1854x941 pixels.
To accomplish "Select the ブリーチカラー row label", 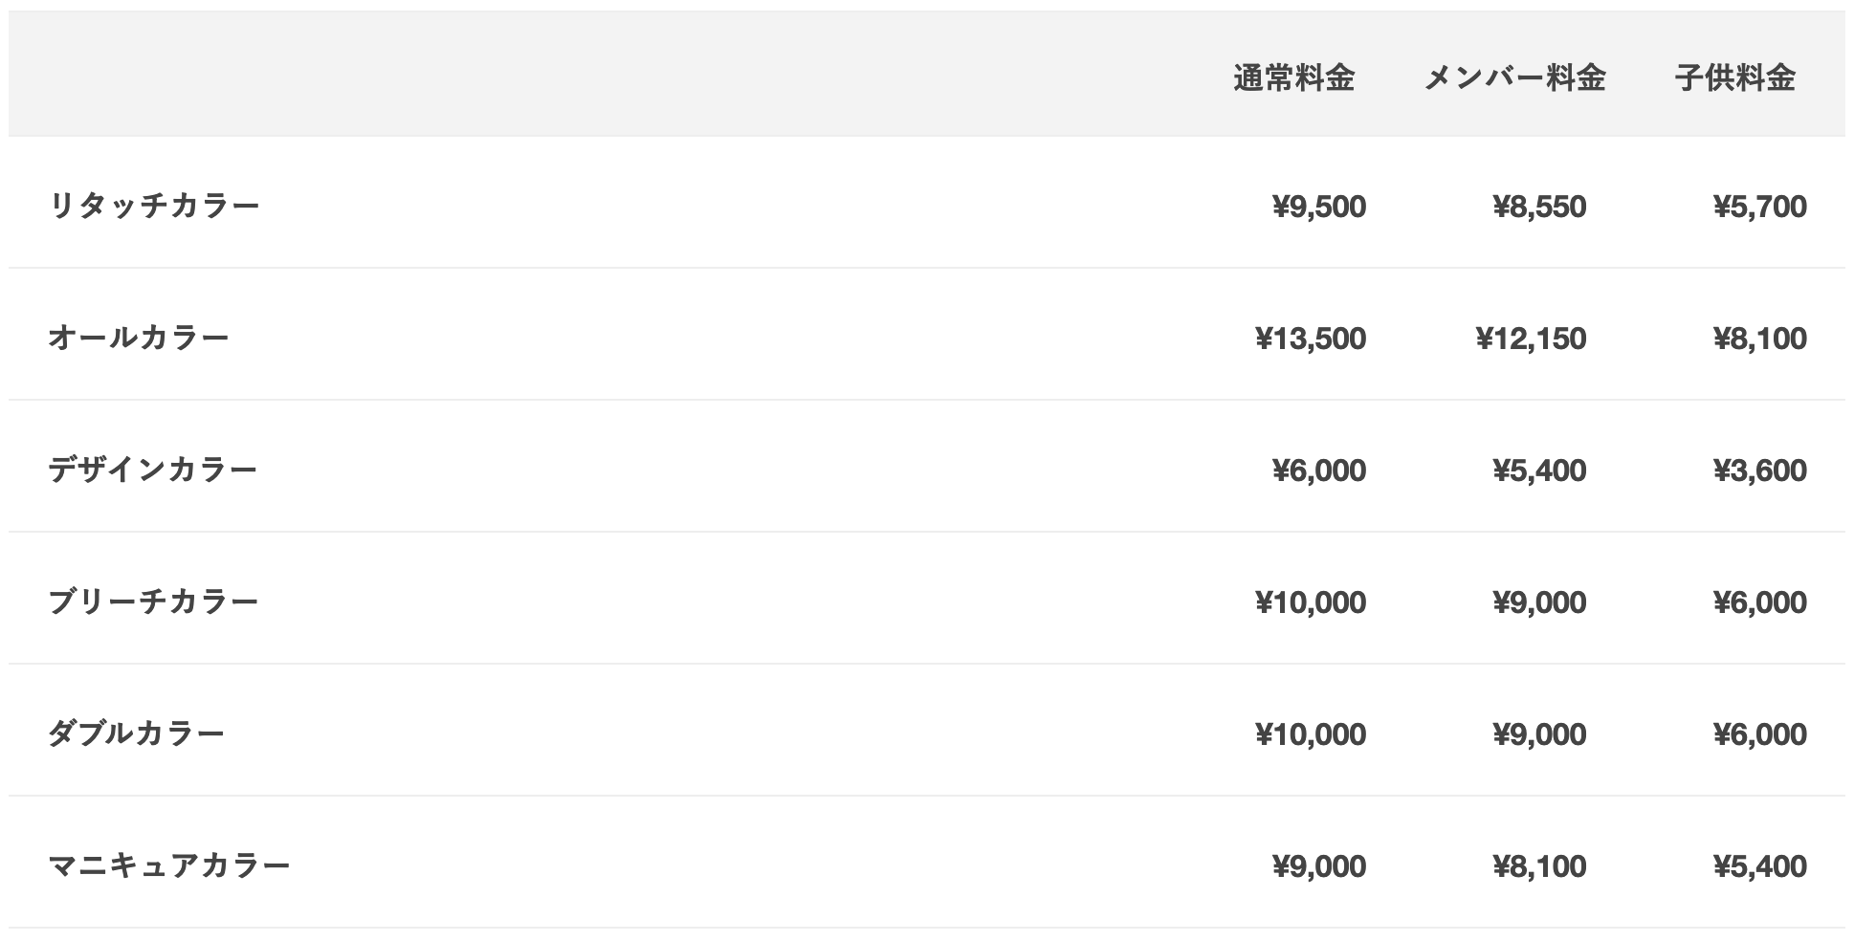I will [x=153, y=602].
